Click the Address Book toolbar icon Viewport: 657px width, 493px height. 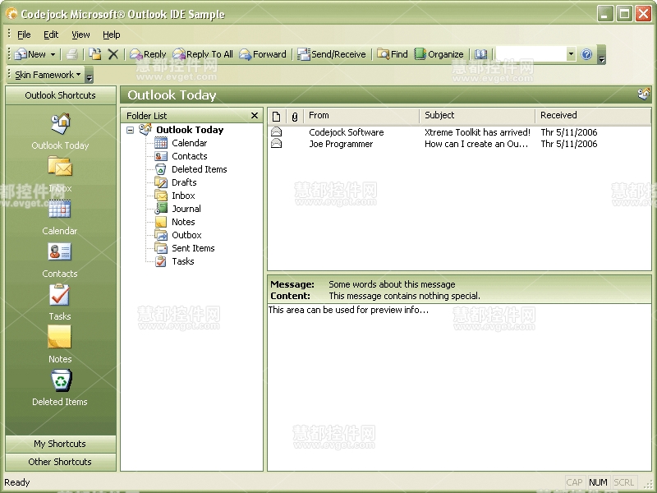(x=480, y=54)
